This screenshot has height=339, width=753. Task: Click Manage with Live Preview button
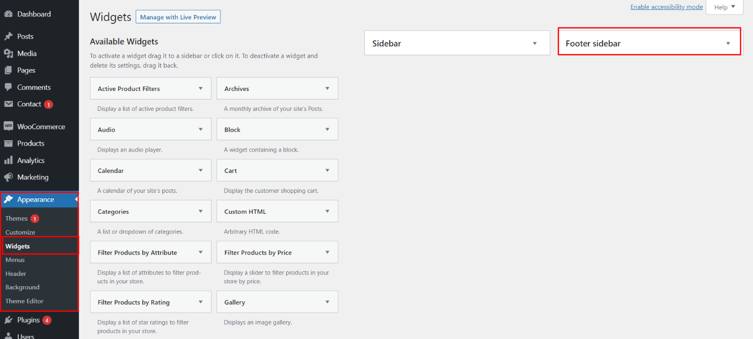tap(178, 17)
